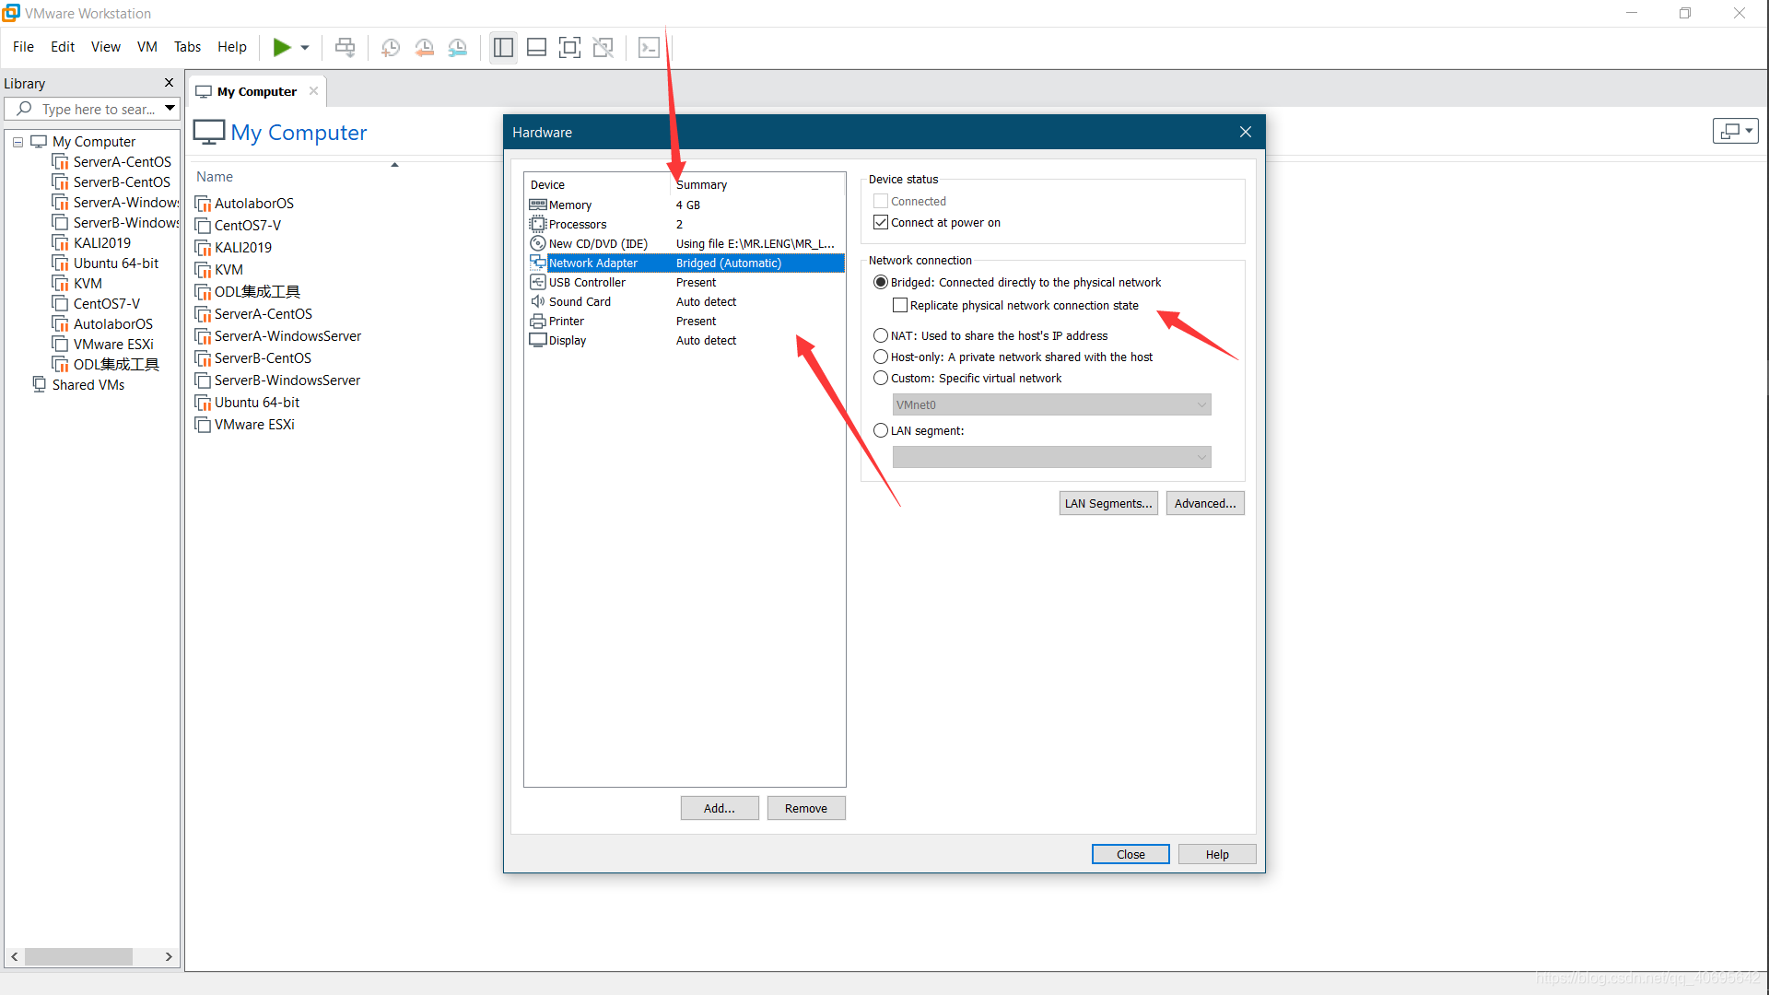Select CentOS7-V in the Name list
The height and width of the screenshot is (995, 1769).
point(247,226)
